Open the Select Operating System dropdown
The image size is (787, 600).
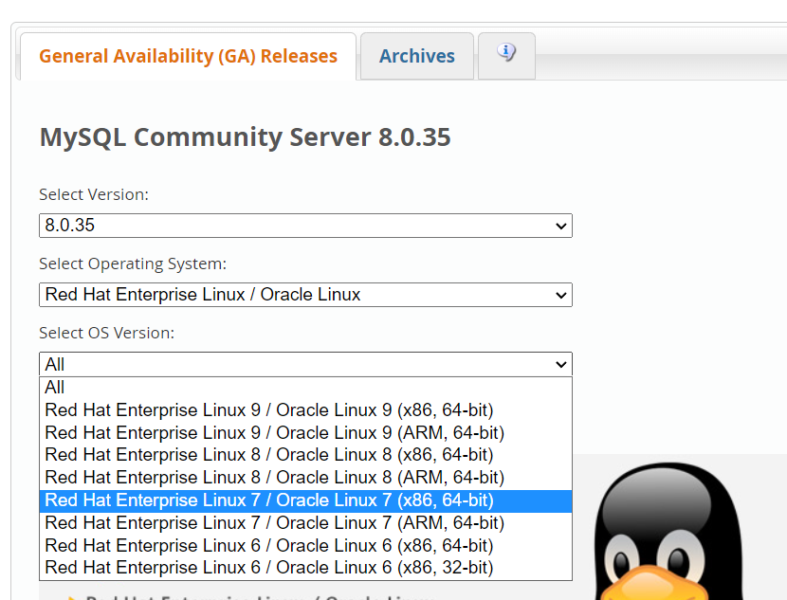[305, 295]
